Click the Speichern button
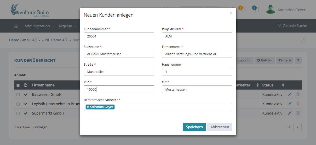 [194, 127]
